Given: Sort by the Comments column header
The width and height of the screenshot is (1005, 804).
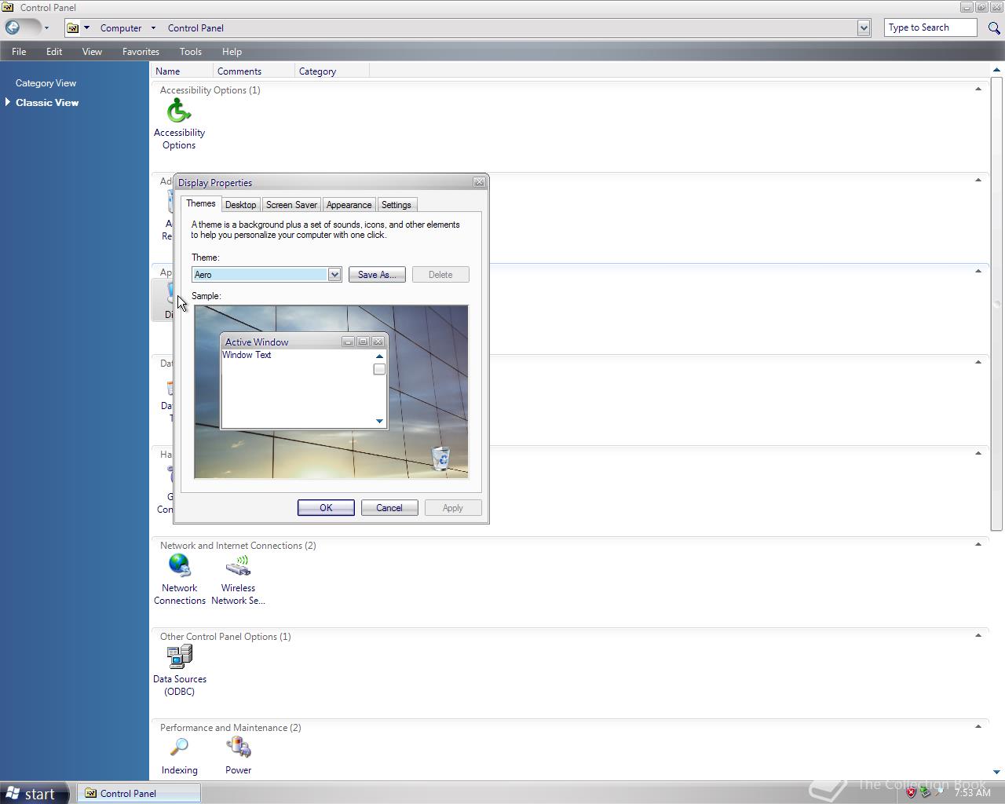Looking at the screenshot, I should [x=254, y=71].
